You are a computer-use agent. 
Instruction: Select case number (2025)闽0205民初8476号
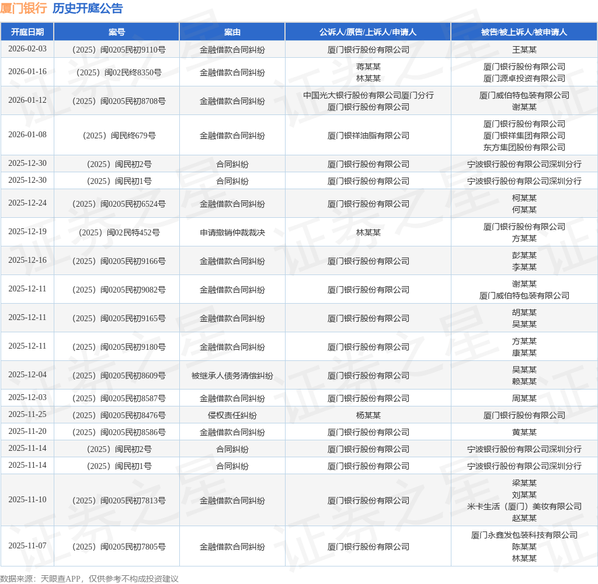[x=119, y=415]
